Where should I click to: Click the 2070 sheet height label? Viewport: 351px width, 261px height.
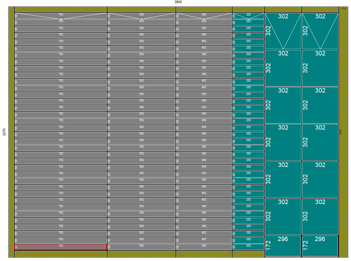point(4,132)
